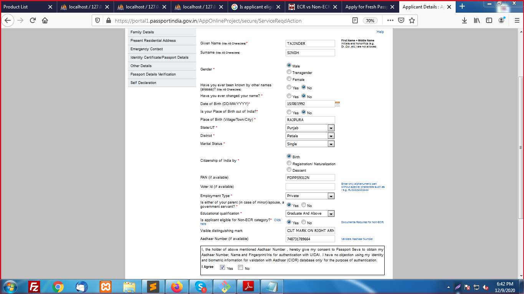Open the Firefox downloads panel

(464, 20)
